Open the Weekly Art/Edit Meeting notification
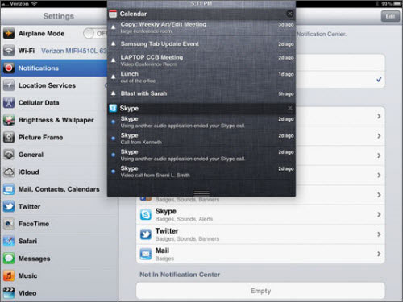 pos(201,27)
